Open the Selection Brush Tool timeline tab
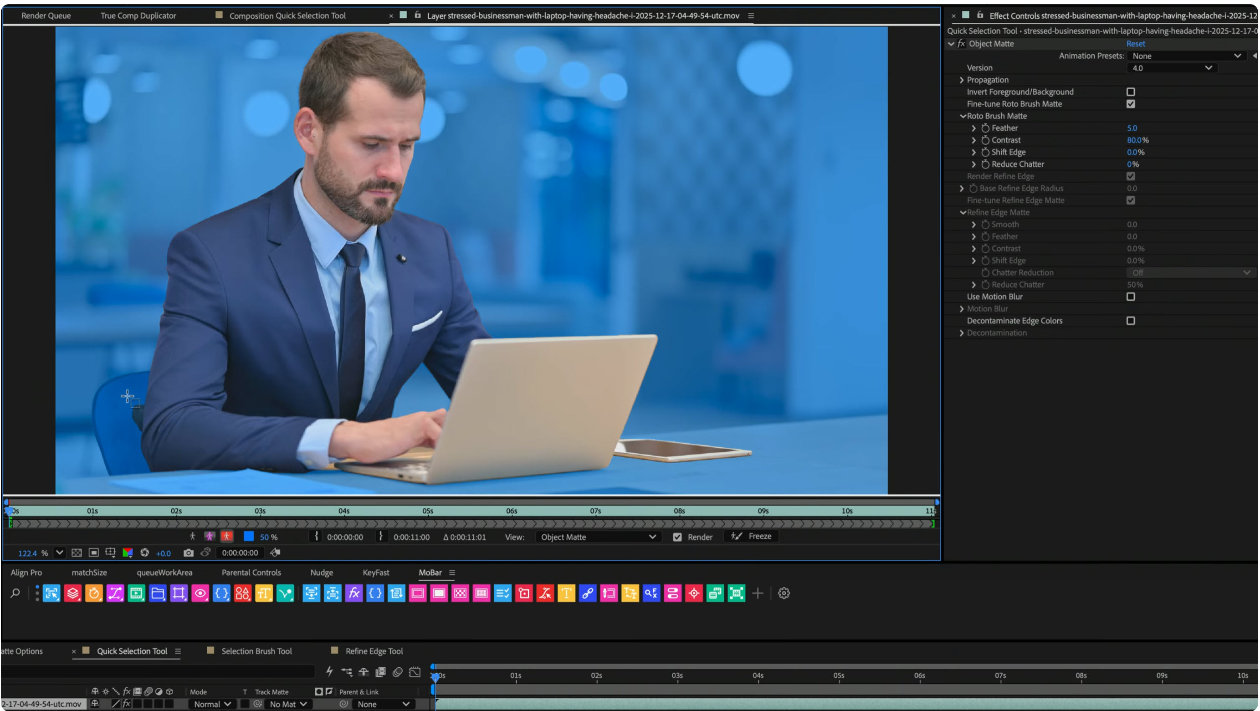 (256, 651)
